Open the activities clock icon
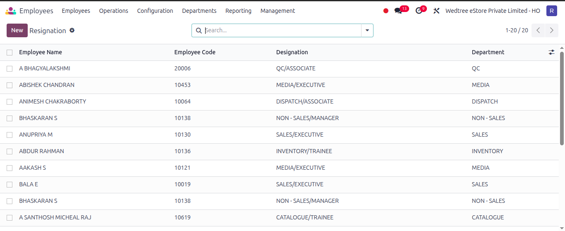565x231 pixels. click(x=419, y=11)
